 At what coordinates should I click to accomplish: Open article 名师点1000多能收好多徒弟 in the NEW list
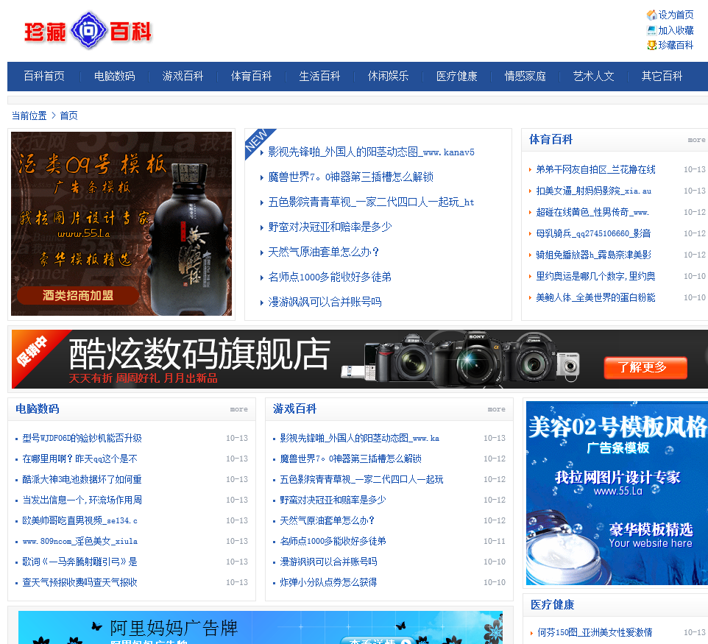pyautogui.click(x=330, y=277)
